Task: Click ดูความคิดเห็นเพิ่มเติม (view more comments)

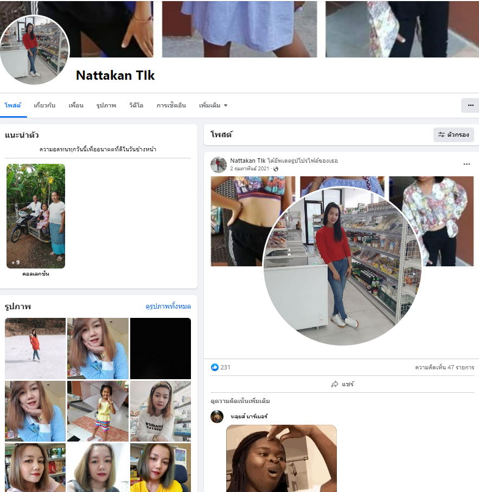Action: (240, 401)
